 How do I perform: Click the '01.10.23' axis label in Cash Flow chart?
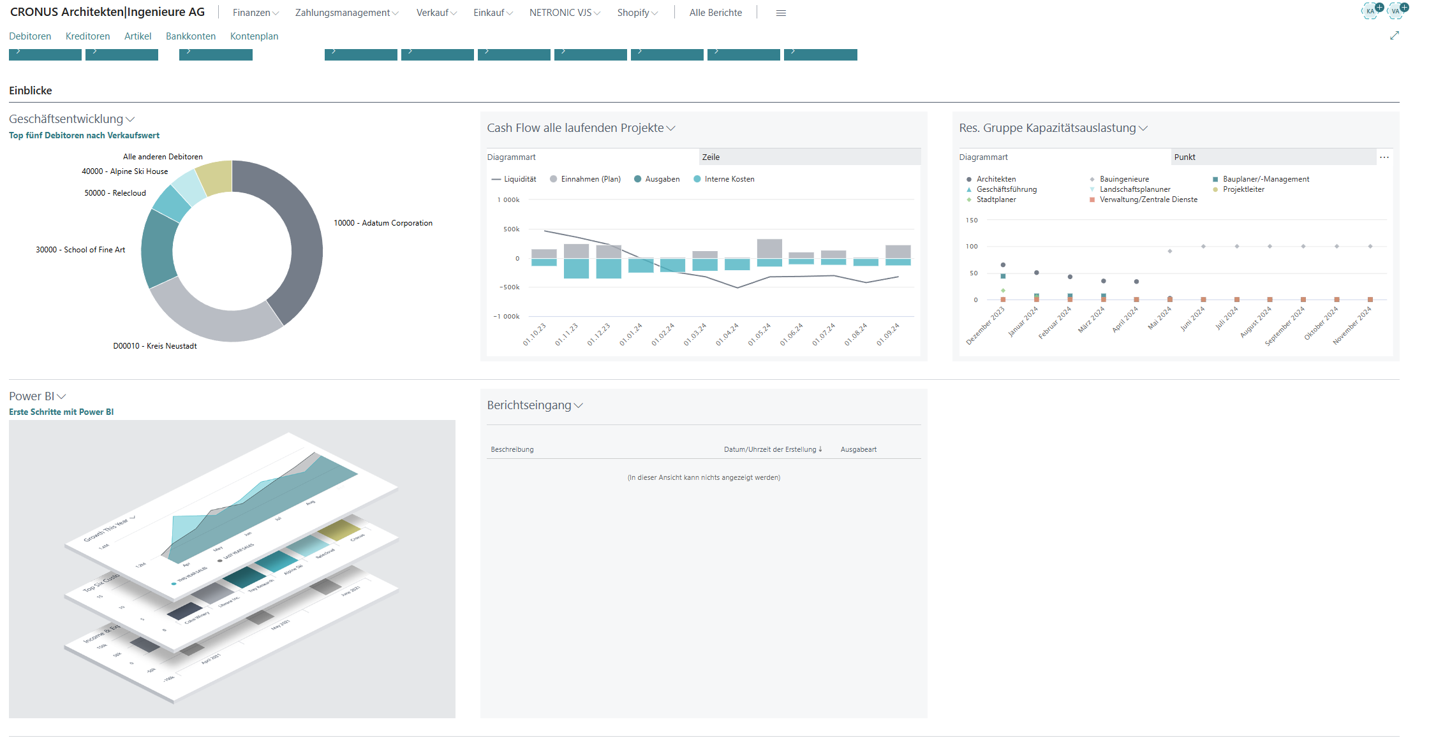[535, 335]
